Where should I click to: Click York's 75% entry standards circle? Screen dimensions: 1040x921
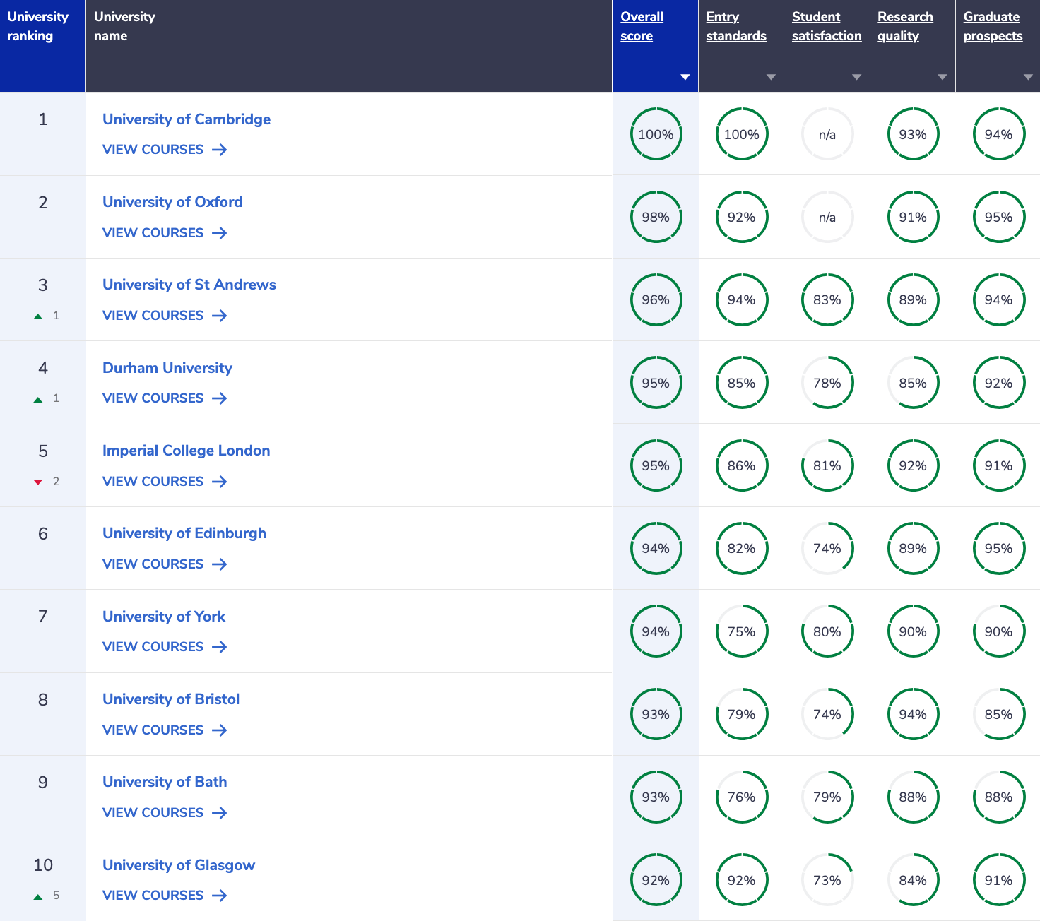(742, 631)
